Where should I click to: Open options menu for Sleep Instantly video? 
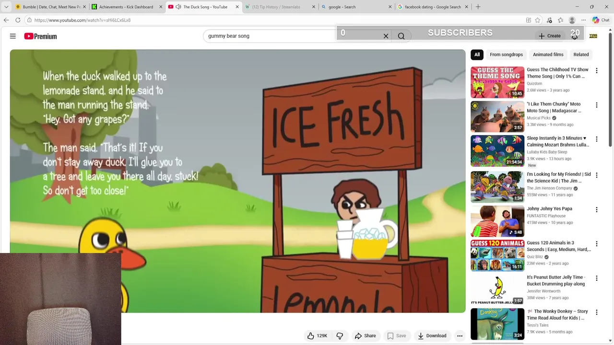(x=596, y=139)
